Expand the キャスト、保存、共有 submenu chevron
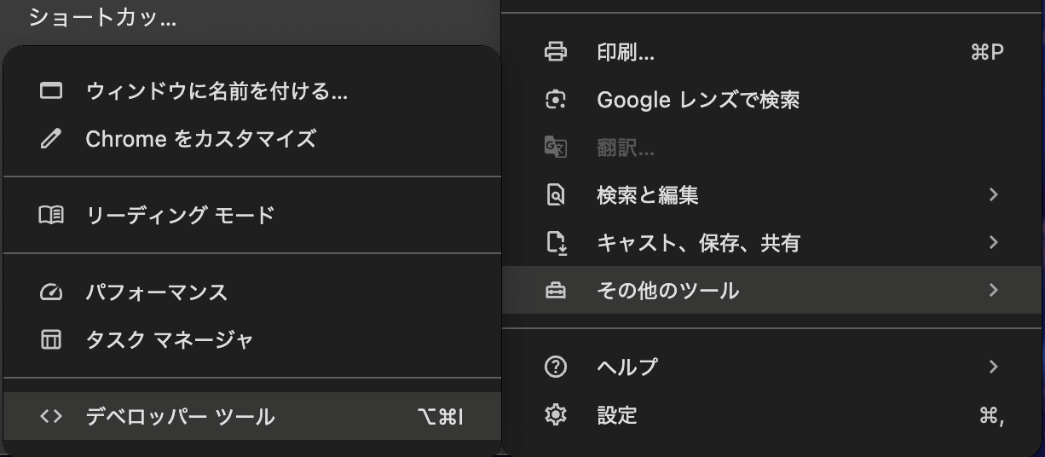Viewport: 1045px width, 457px height. (x=993, y=243)
